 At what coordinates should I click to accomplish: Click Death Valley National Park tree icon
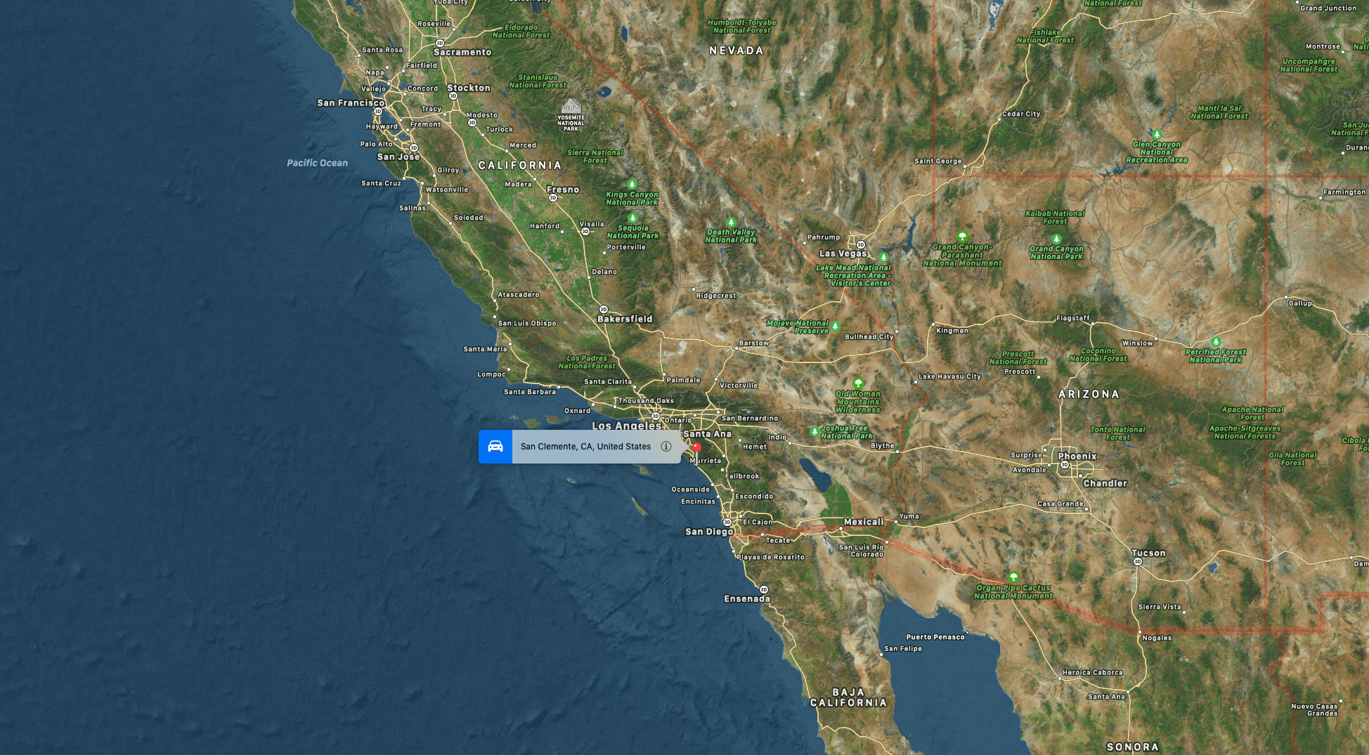pos(731,222)
